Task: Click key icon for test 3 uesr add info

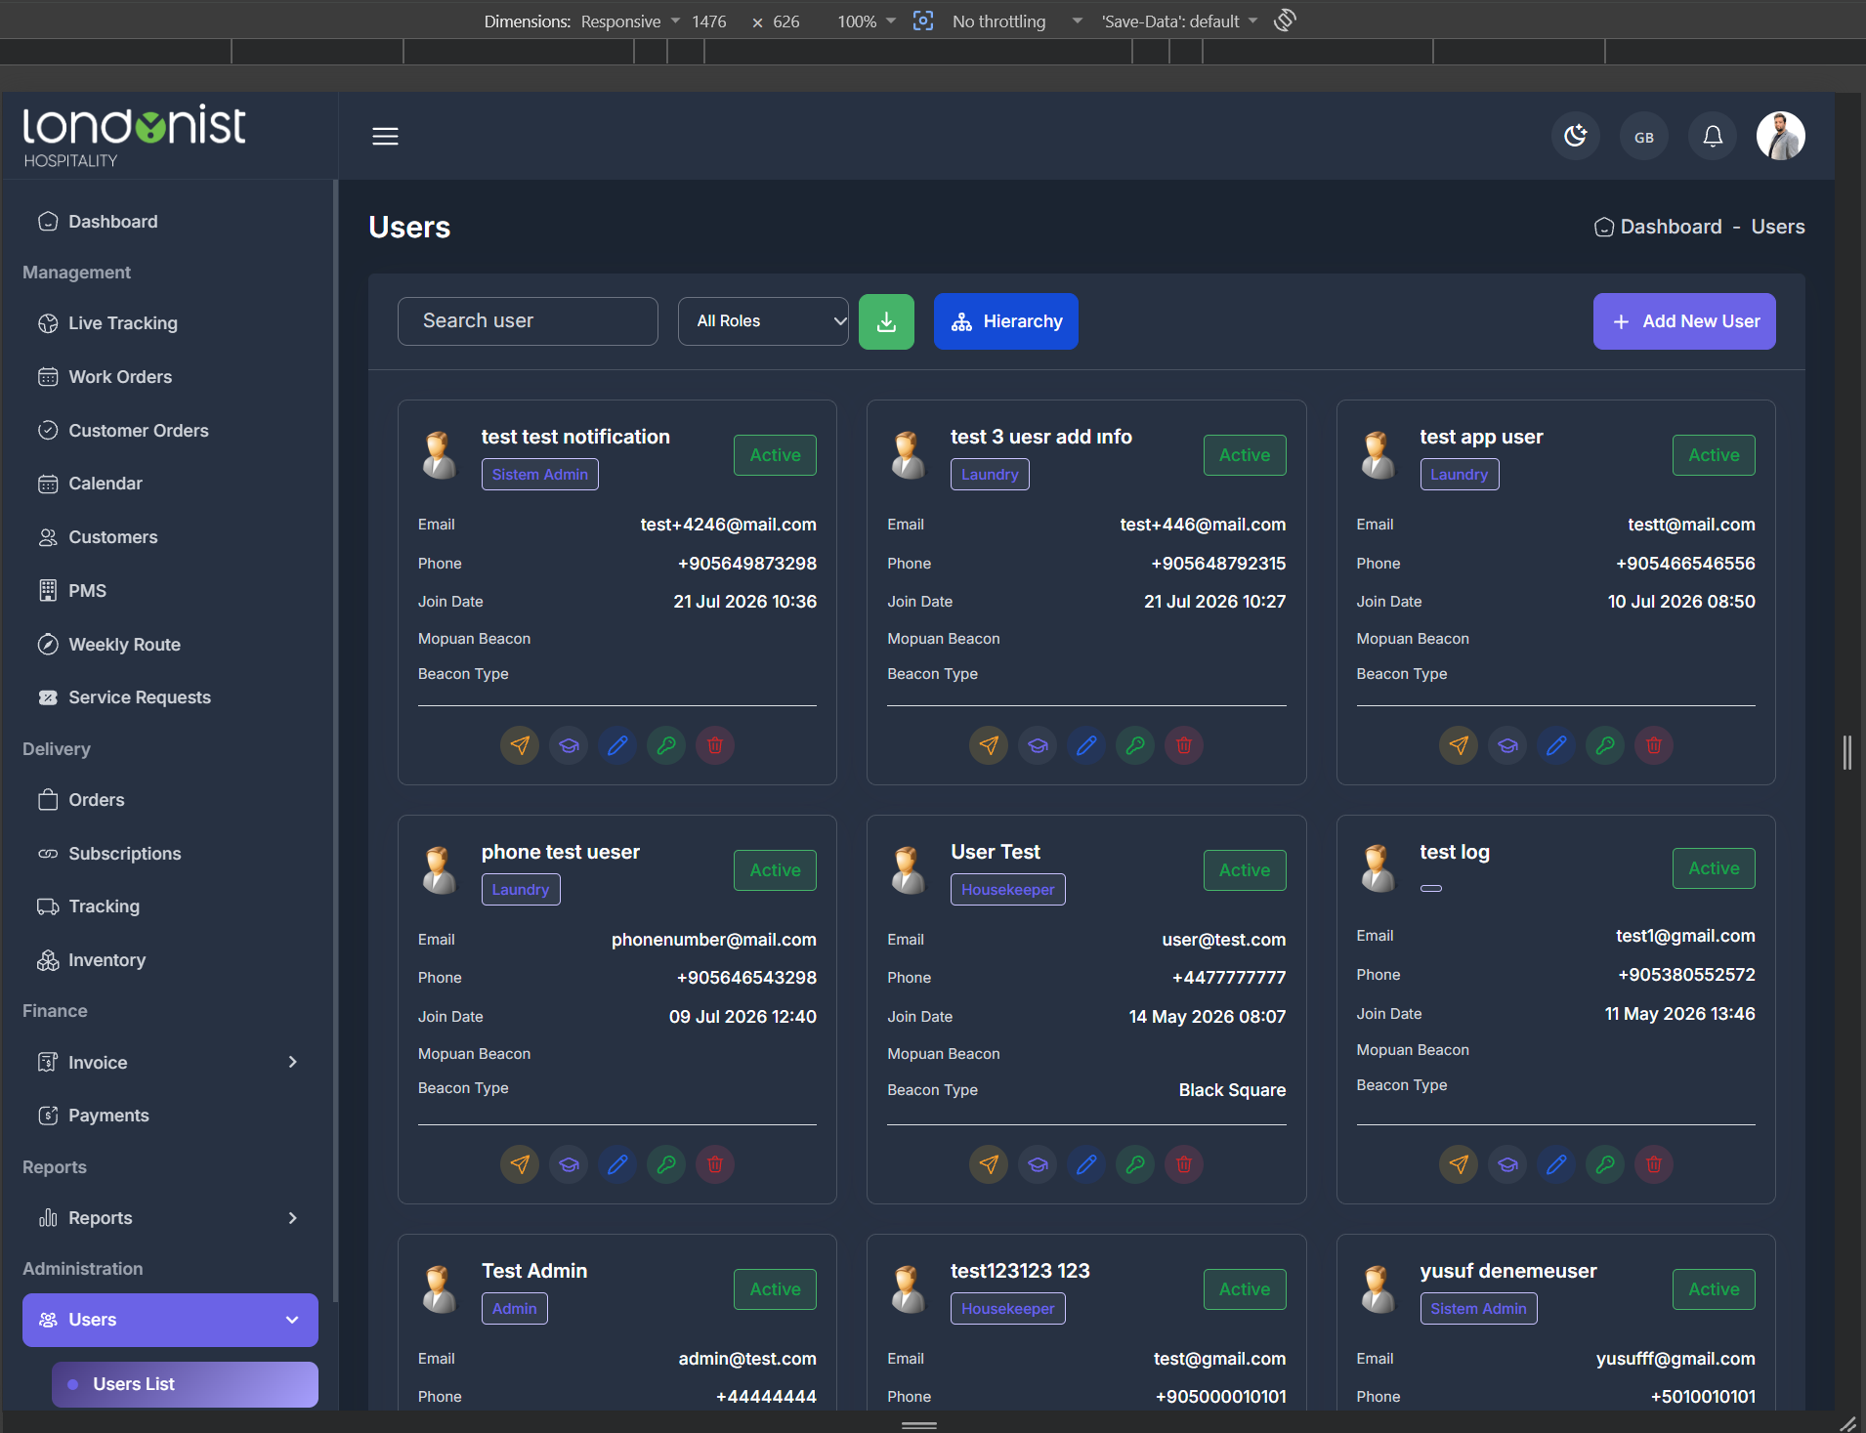Action: pyautogui.click(x=1135, y=745)
